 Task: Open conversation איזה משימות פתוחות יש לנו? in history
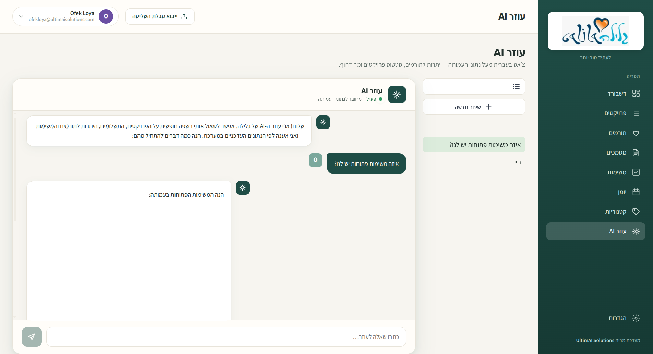click(x=474, y=145)
